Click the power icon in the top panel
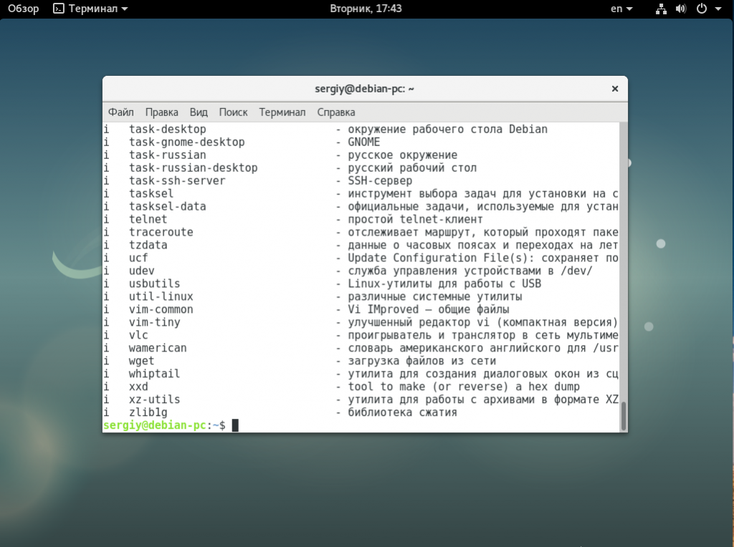The image size is (734, 547). (x=701, y=9)
